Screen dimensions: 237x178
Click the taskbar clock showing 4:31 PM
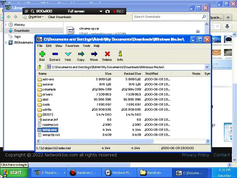click(x=225, y=170)
